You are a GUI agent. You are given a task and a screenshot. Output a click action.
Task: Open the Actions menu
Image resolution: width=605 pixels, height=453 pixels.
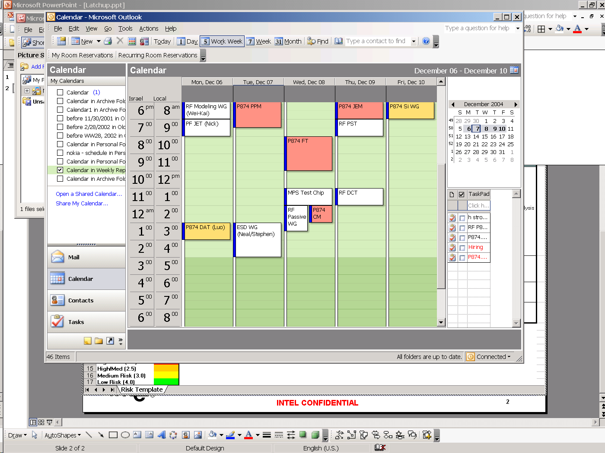coord(149,28)
